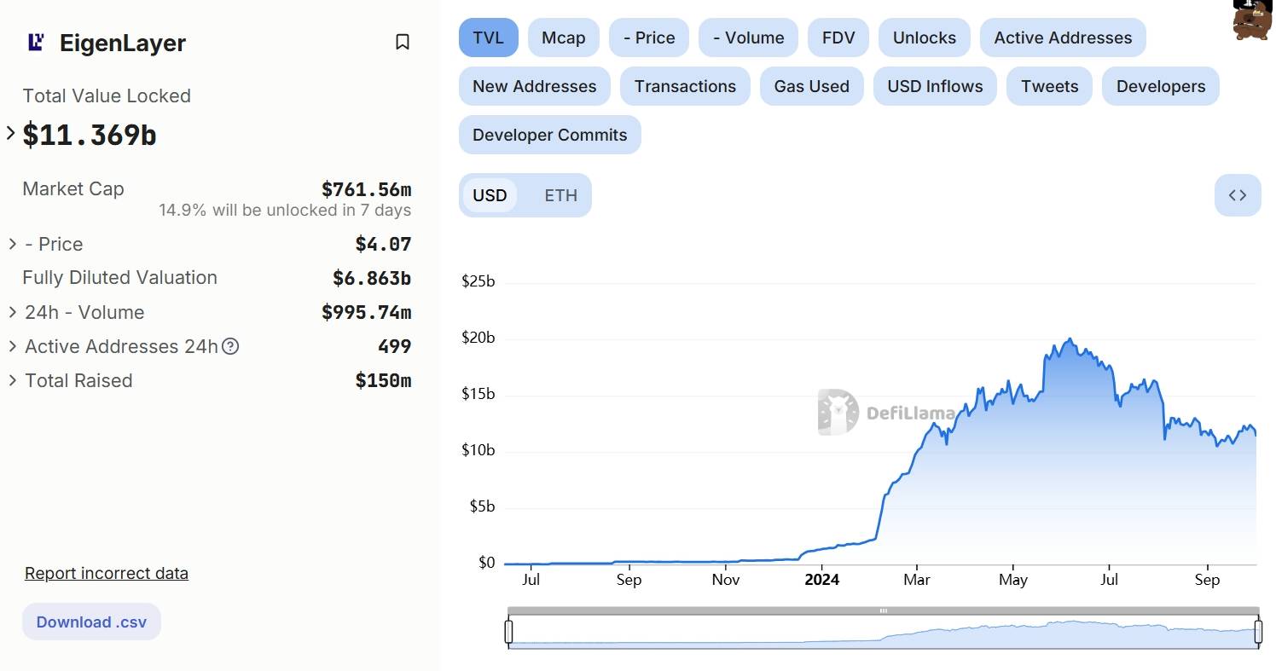This screenshot has width=1276, height=671.
Task: Expand the Active Addresses 24h row
Action: 13,346
